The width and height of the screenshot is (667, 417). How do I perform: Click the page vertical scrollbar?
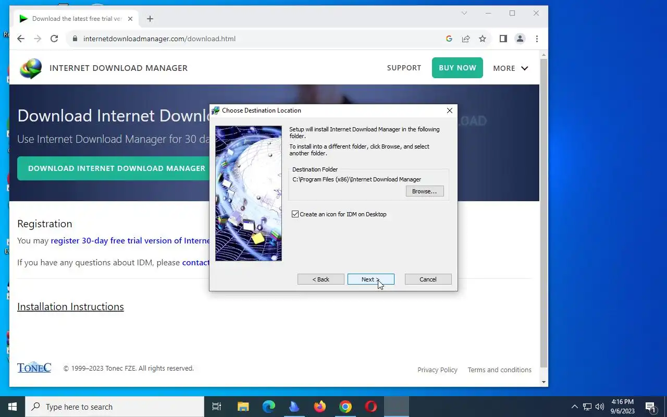pyautogui.click(x=544, y=214)
